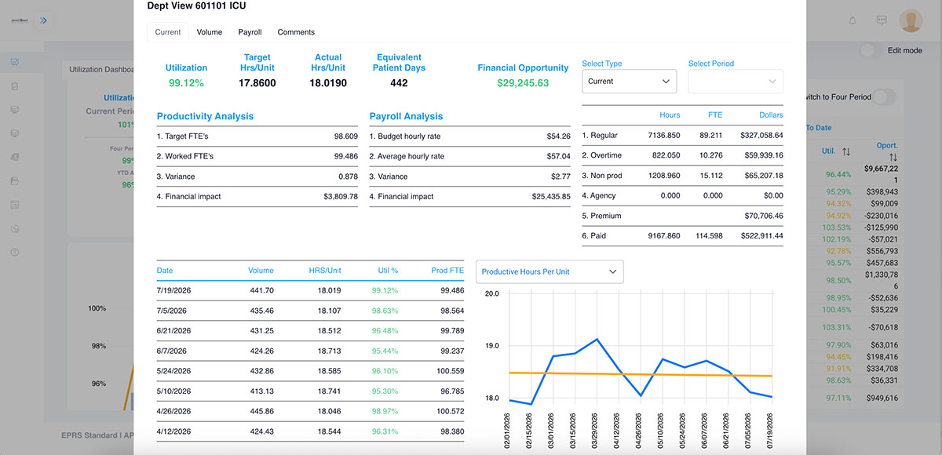Viewport: 942px width, 455px height.
Task: Switch to the Comments tab
Action: click(296, 32)
